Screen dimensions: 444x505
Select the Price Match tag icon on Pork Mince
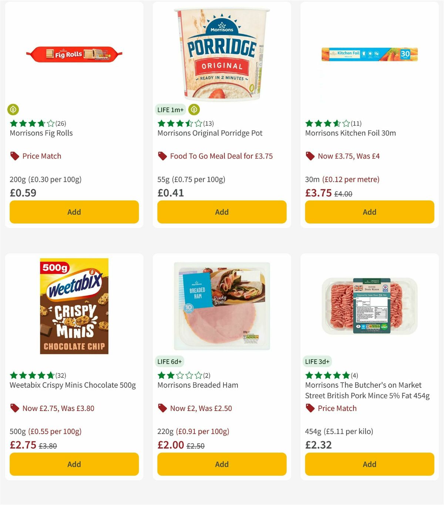tap(310, 408)
